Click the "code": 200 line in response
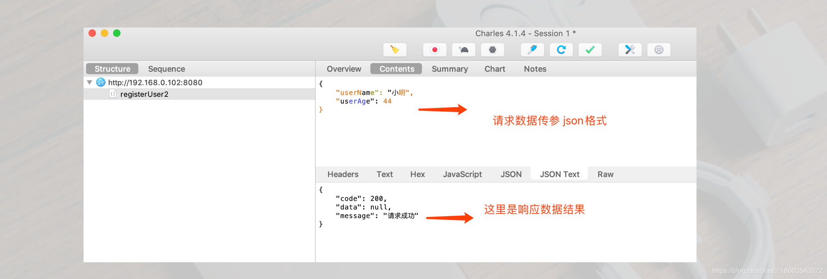827x279 pixels. [361, 198]
